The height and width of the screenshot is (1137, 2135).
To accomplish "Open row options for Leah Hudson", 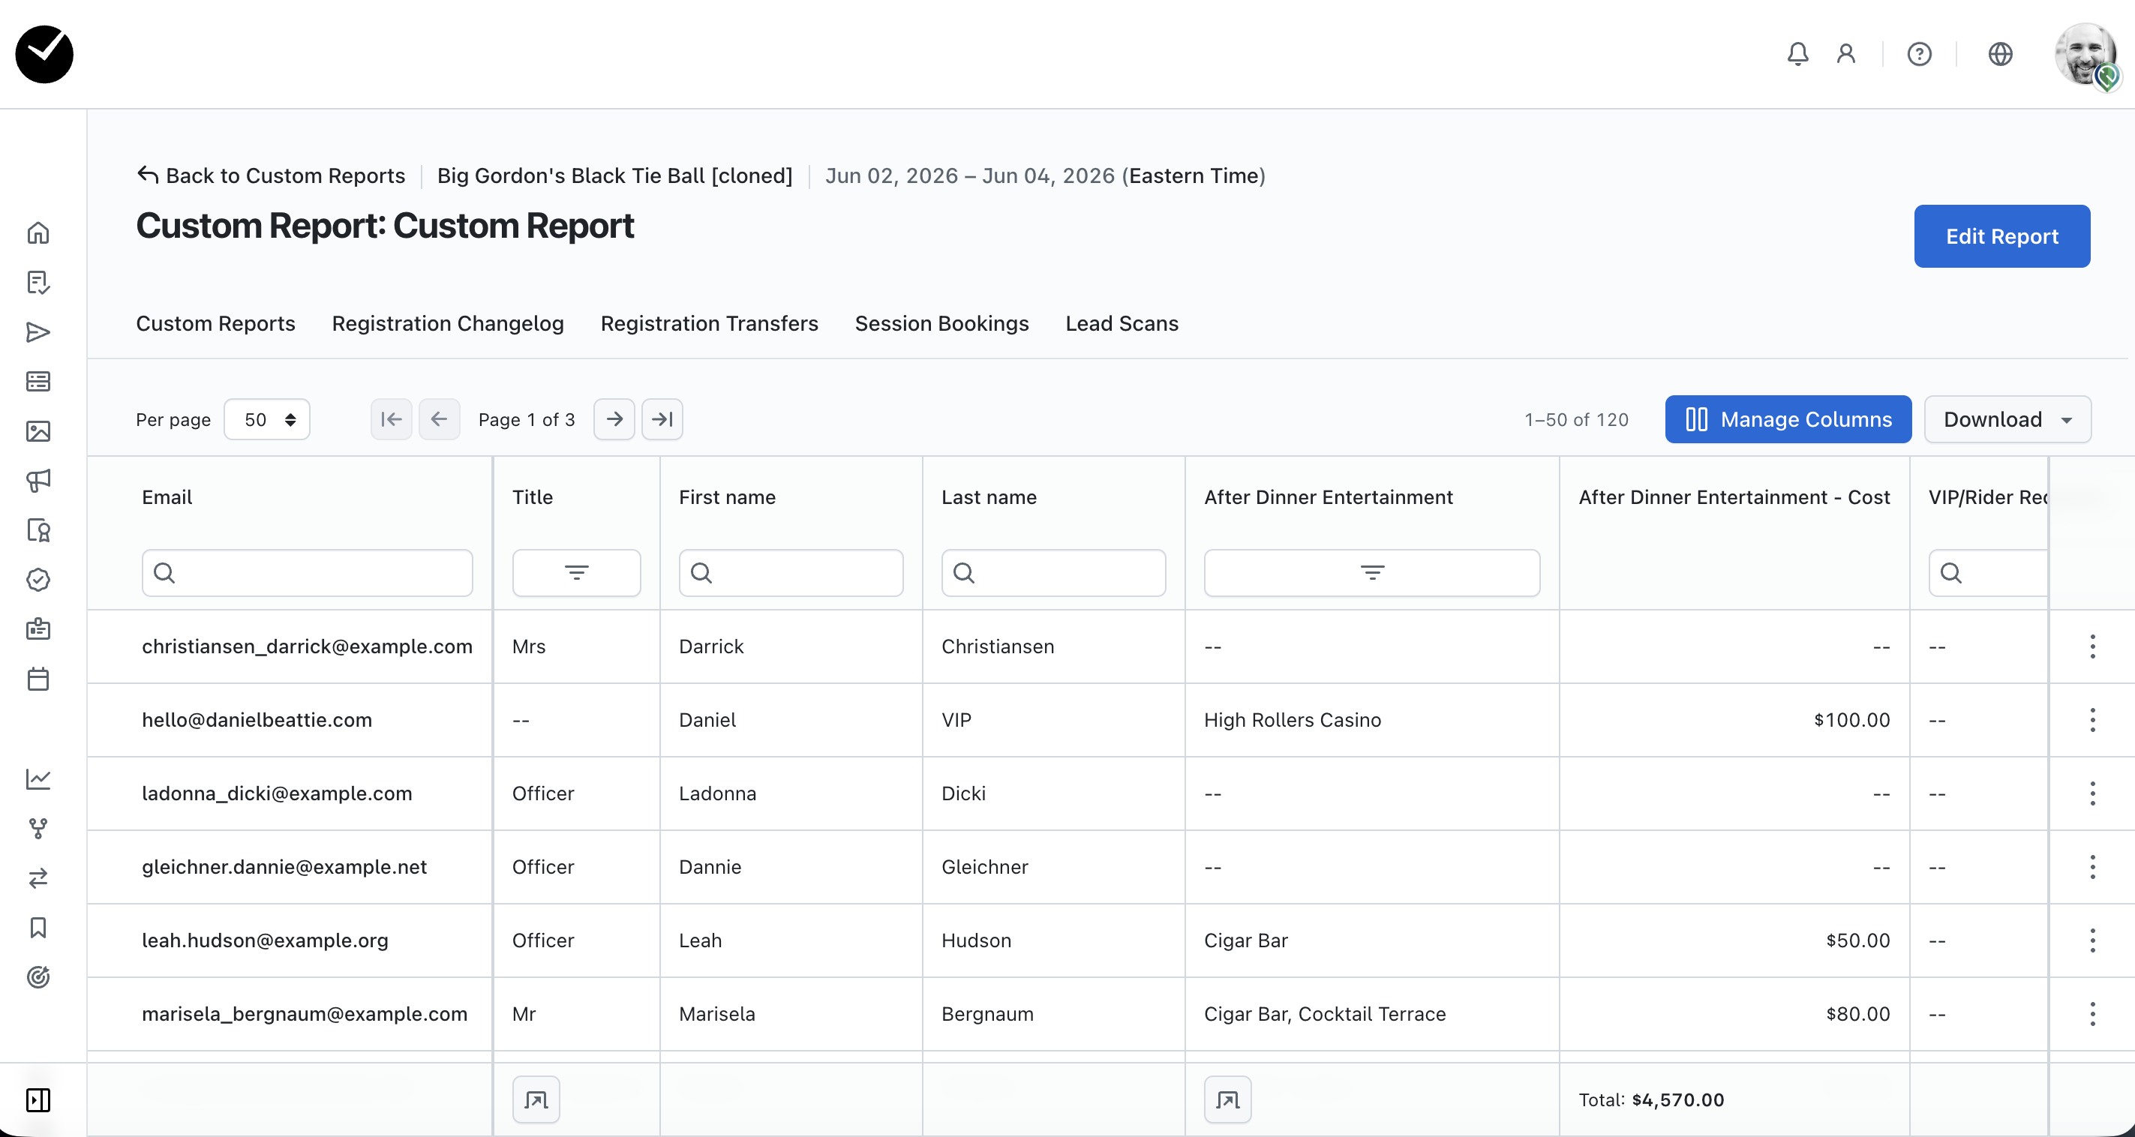I will (2092, 940).
